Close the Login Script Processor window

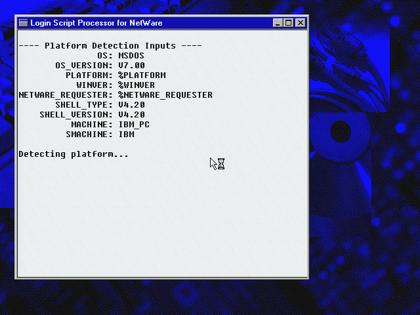tap(301, 23)
